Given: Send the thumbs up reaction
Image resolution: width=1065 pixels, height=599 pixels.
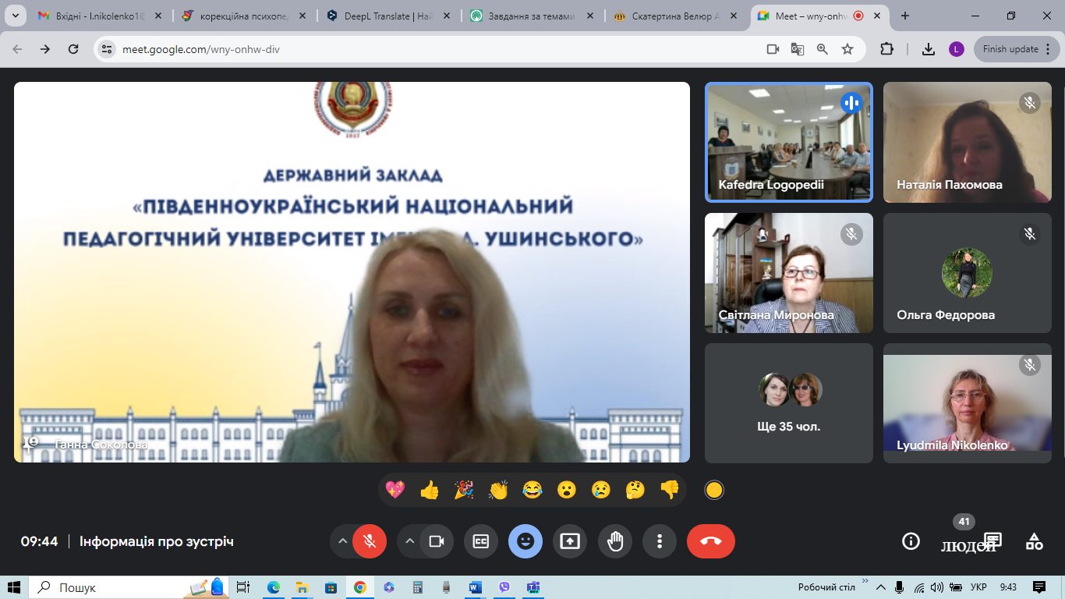Looking at the screenshot, I should coord(430,490).
